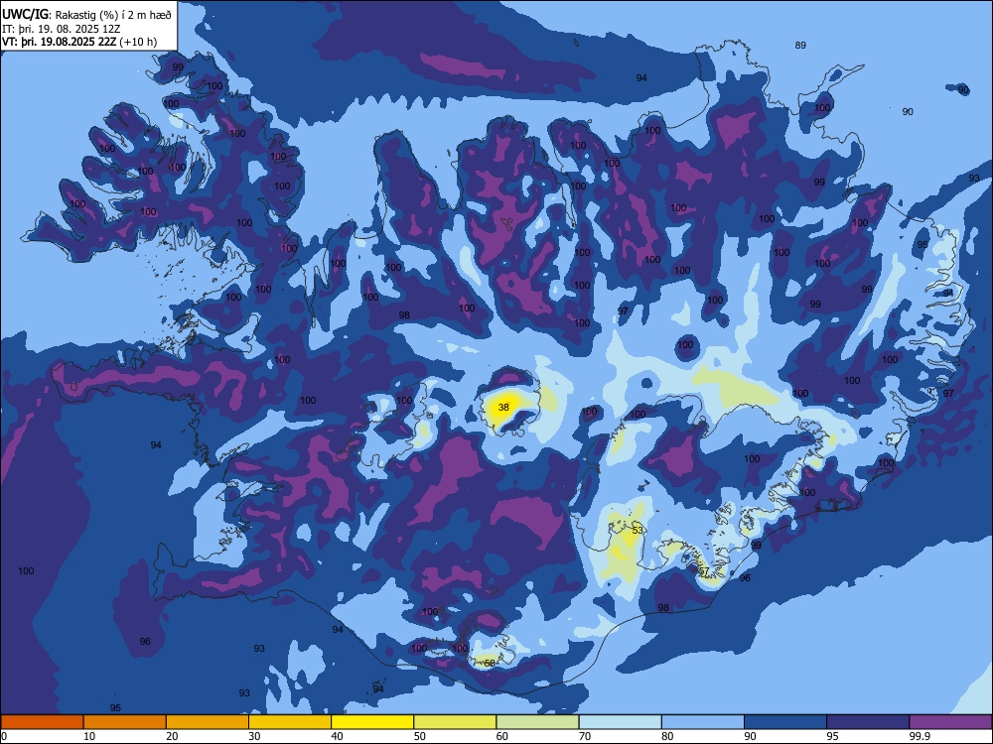
Task: Choose the dark indigo 95–99.9 legend swatch
Action: (868, 722)
